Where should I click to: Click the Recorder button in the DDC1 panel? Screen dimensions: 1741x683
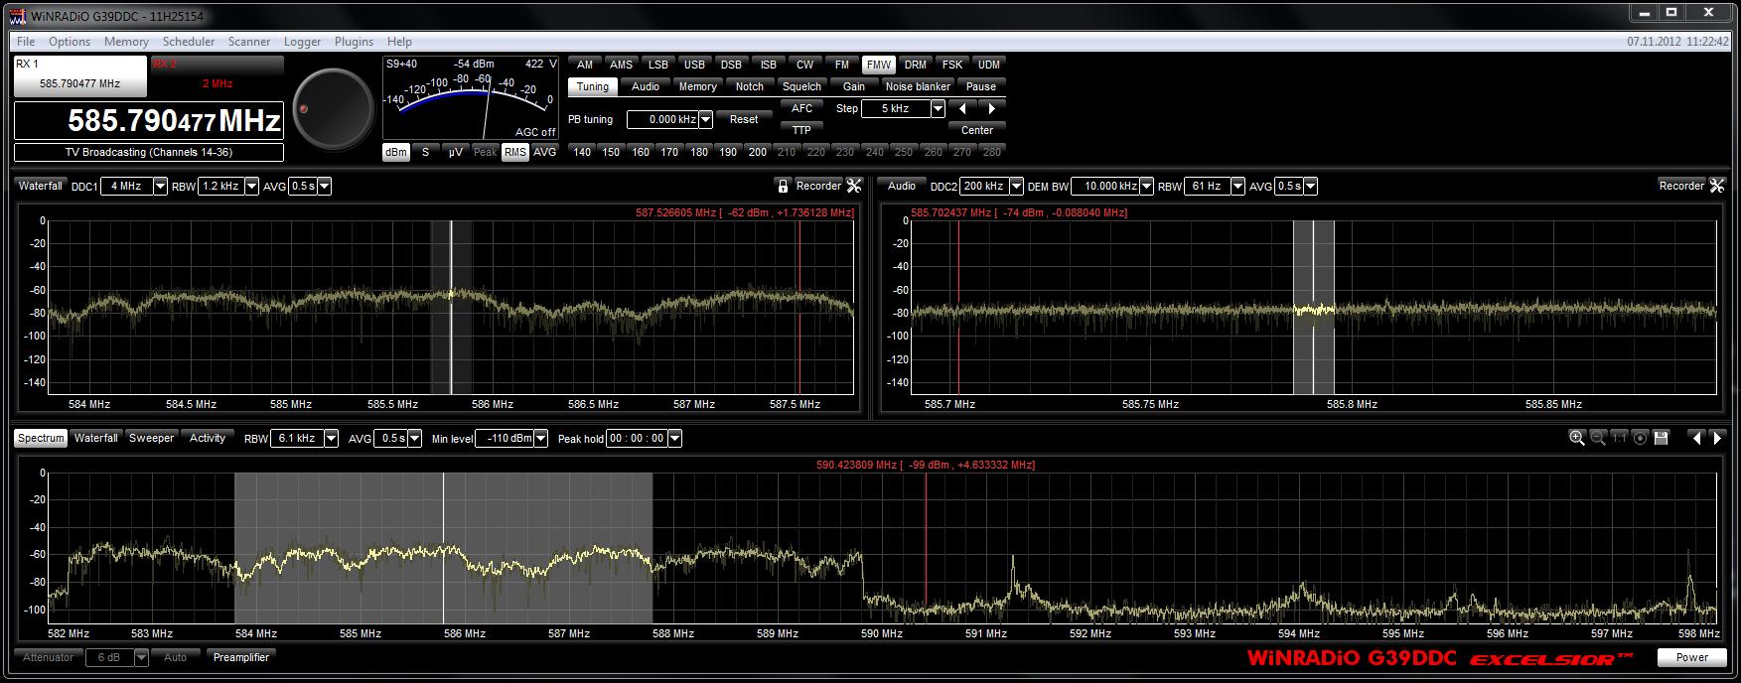pyautogui.click(x=818, y=186)
